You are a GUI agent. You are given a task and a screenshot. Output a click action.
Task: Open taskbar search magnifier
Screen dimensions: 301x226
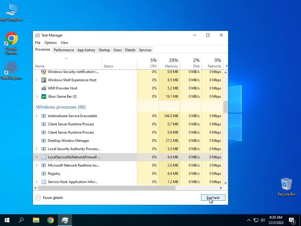(21, 220)
